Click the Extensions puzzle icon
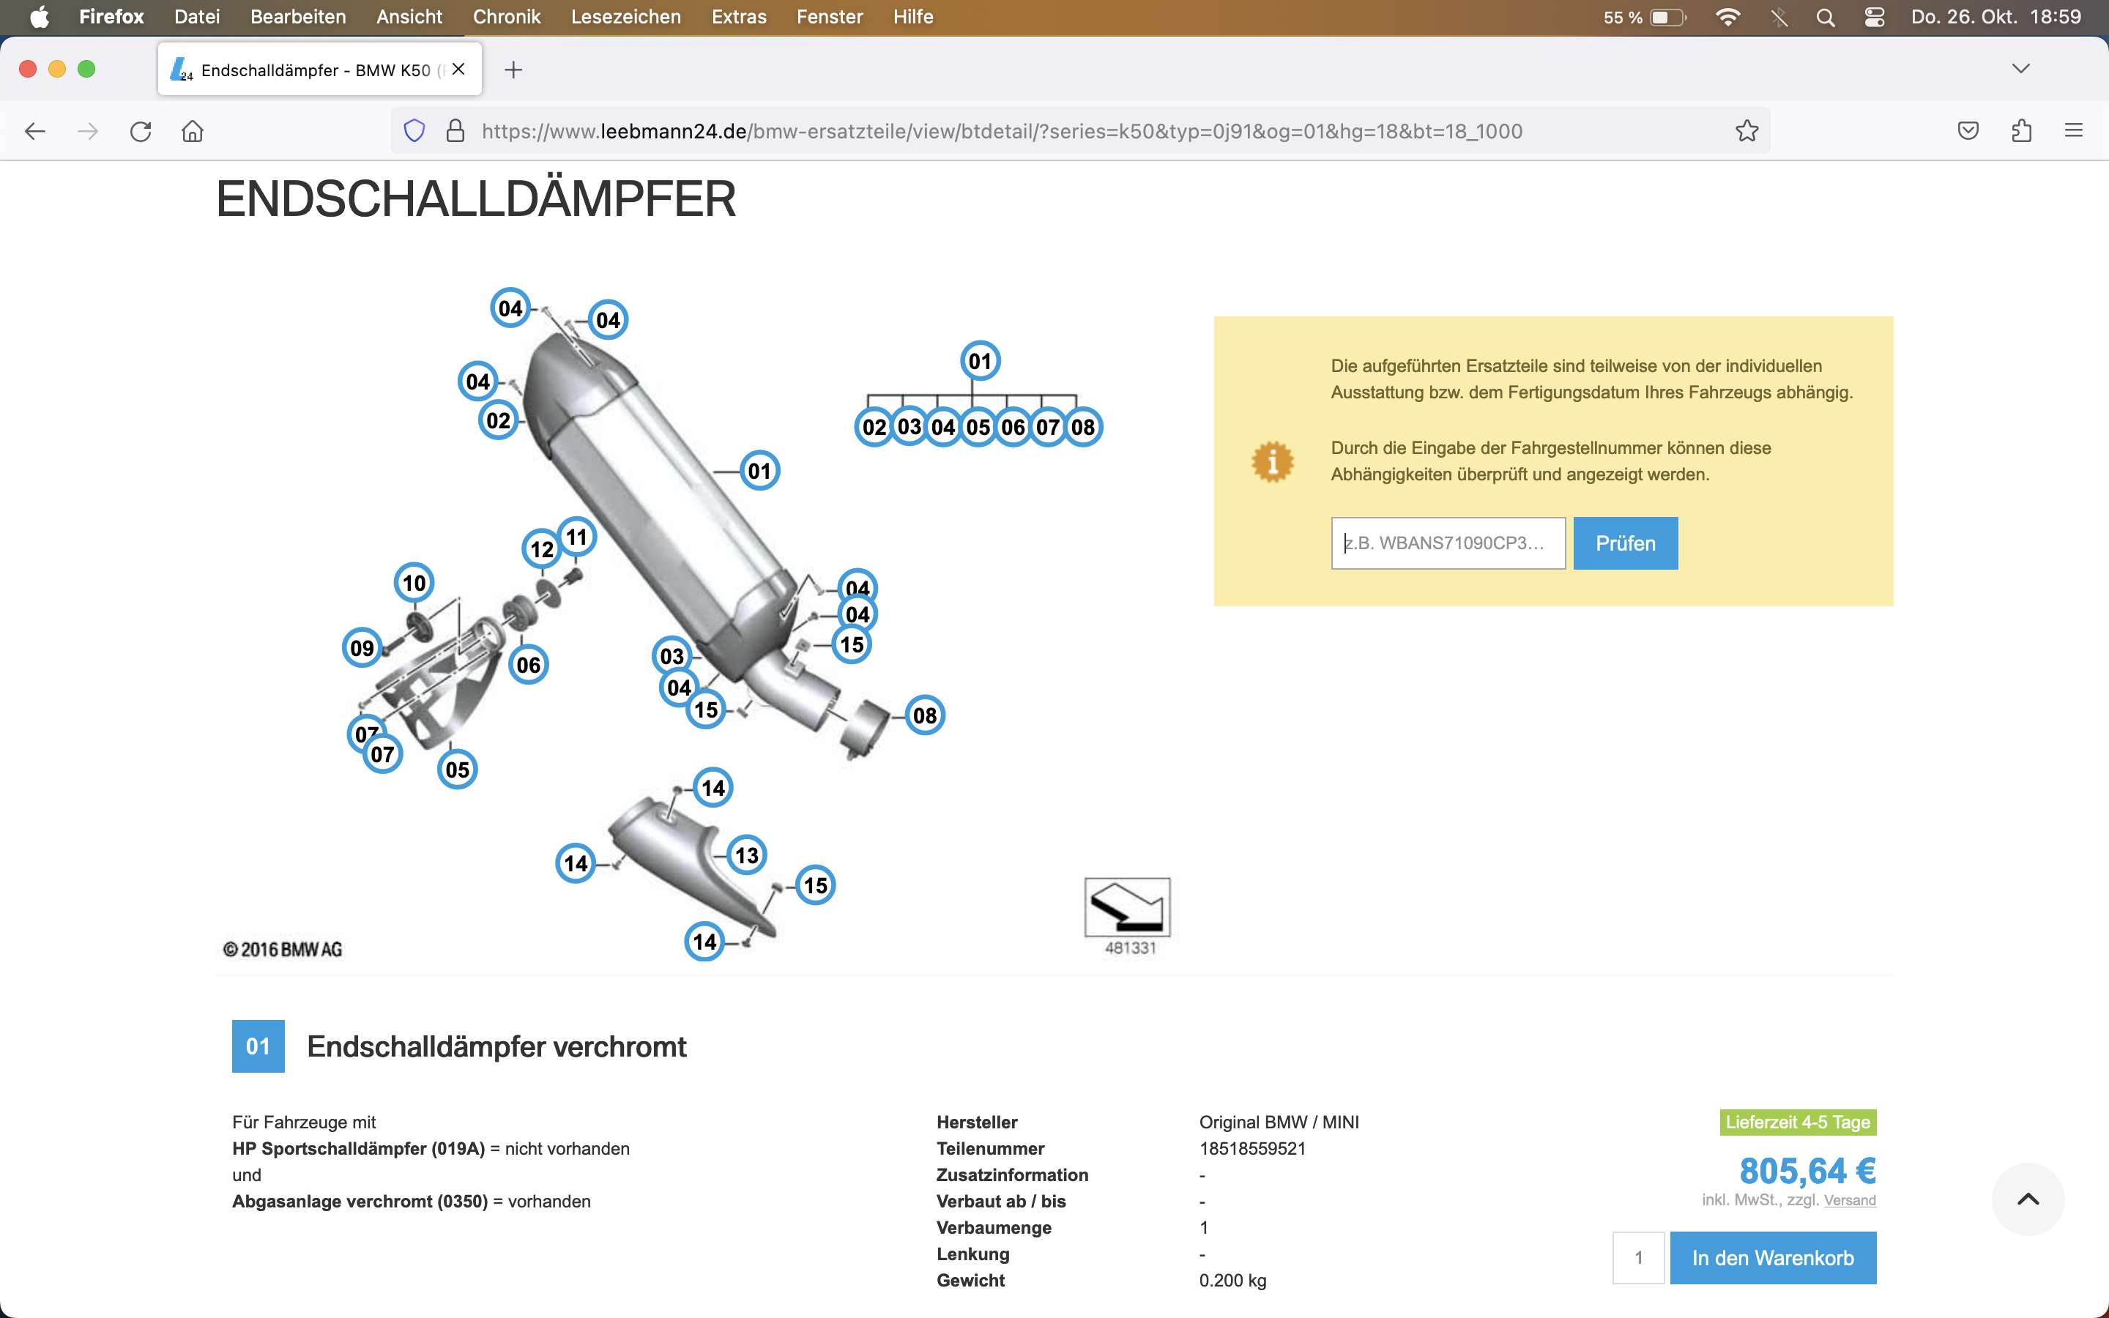Screen dimensions: 2109x1318 [2021, 131]
